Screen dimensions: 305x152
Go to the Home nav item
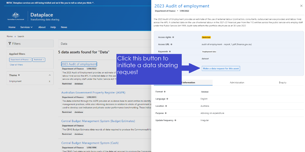pyautogui.click(x=12, y=27)
